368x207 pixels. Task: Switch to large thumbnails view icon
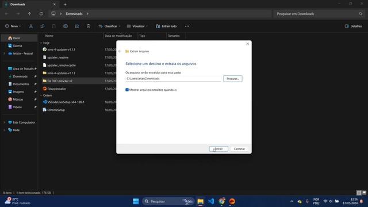coord(364,193)
